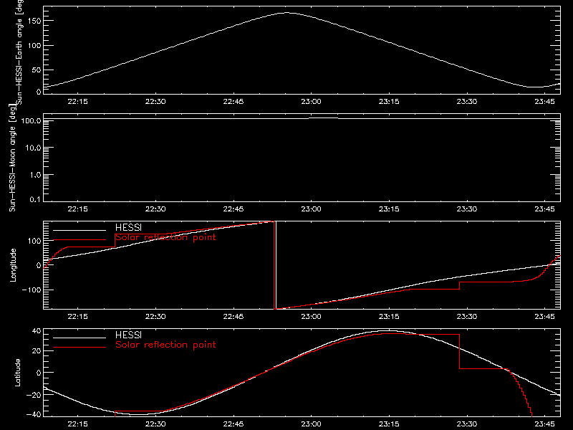Click the 40 tick label on Latitude plot

[x=37, y=331]
